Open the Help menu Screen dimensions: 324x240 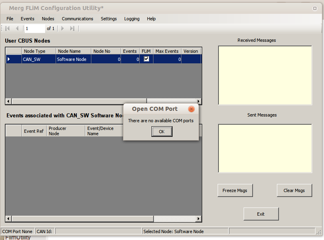coord(151,19)
